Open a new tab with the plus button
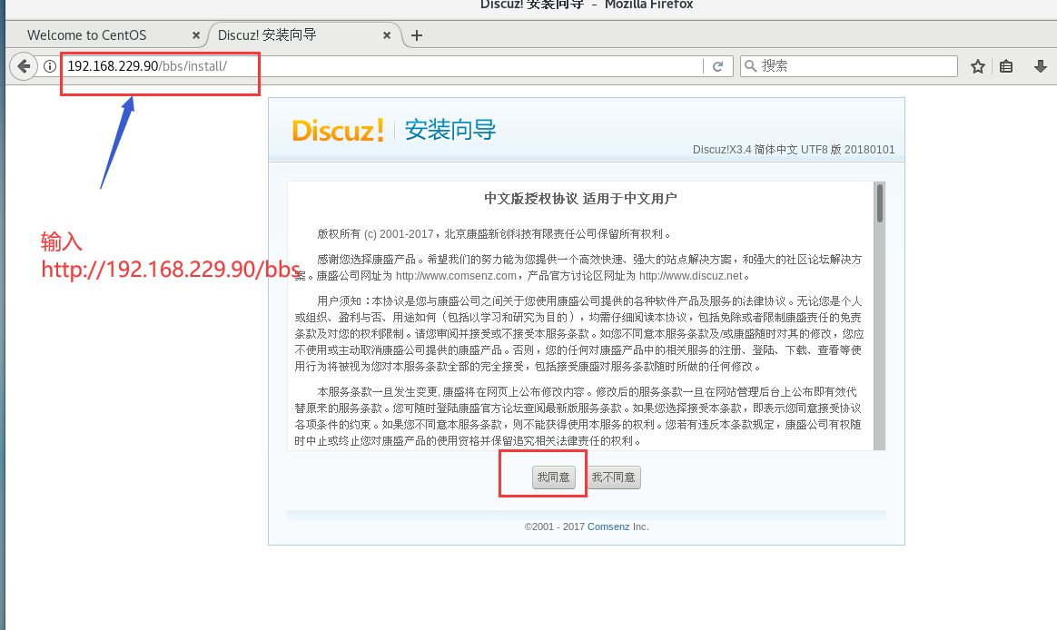Viewport: 1057px width, 630px height. tap(417, 35)
